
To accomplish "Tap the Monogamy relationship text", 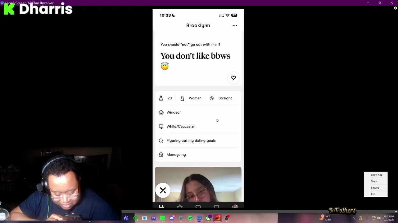I will (x=176, y=155).
